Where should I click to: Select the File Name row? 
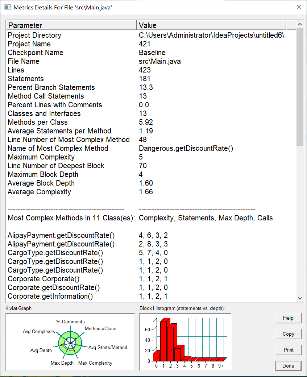151,61
